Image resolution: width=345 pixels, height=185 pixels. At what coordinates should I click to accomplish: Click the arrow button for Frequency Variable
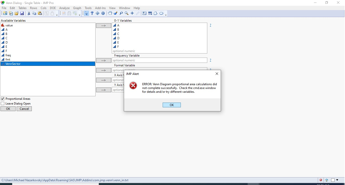pos(104,61)
